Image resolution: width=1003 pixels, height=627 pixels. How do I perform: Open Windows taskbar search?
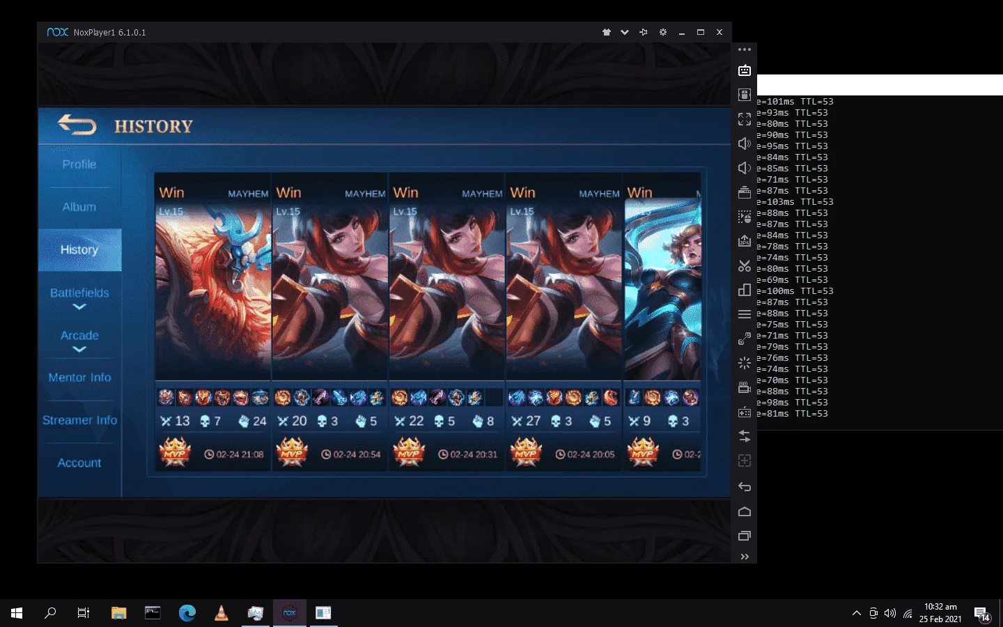[x=50, y=613]
